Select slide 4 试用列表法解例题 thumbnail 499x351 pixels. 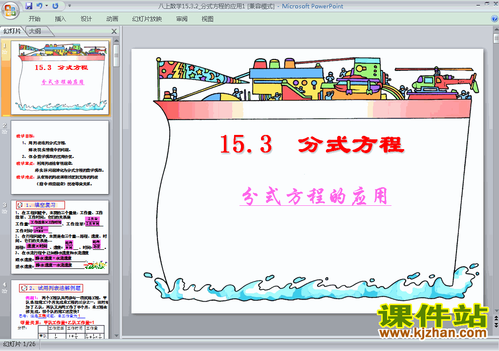click(x=60, y=309)
